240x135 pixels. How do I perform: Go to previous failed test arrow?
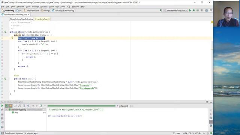click(33, 106)
